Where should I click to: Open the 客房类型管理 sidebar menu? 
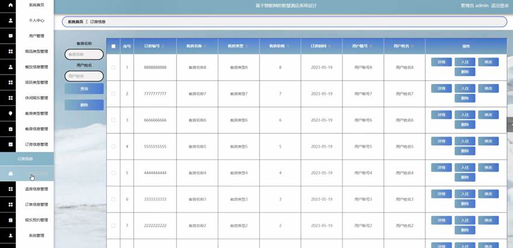point(27,114)
